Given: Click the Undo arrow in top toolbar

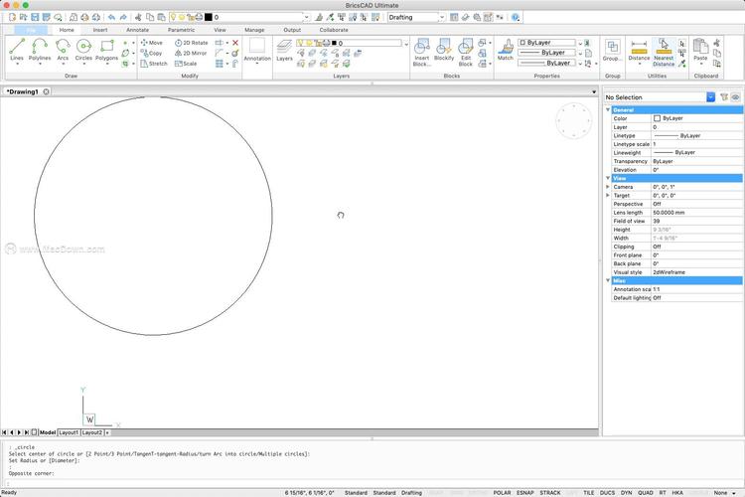Looking at the screenshot, I should pos(111,17).
